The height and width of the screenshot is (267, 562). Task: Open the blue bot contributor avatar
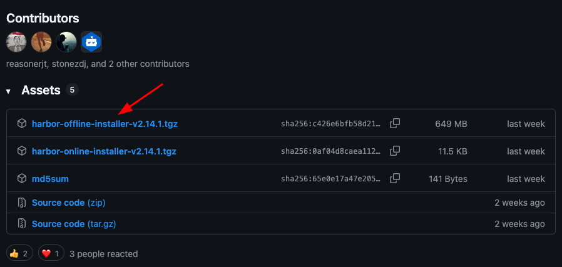91,42
